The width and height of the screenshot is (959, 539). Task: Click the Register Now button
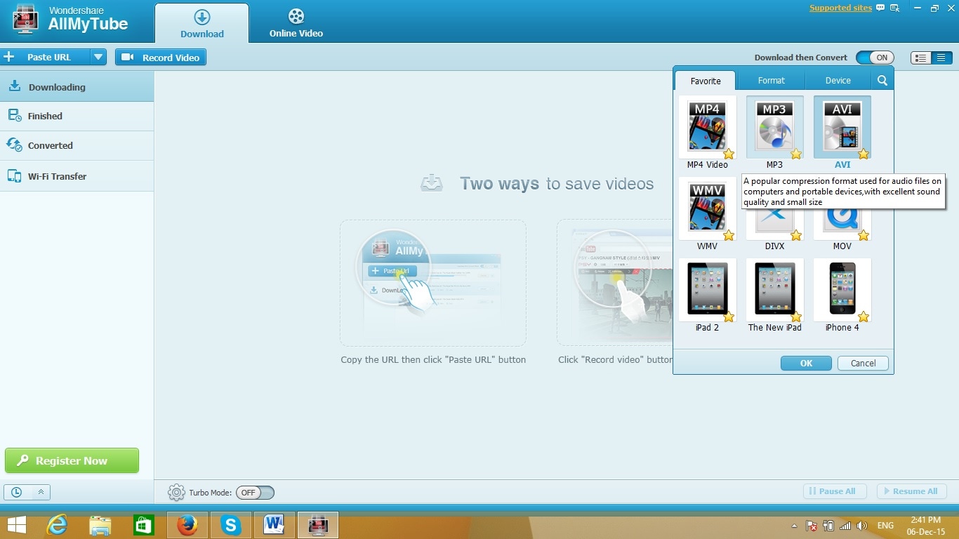coord(72,460)
